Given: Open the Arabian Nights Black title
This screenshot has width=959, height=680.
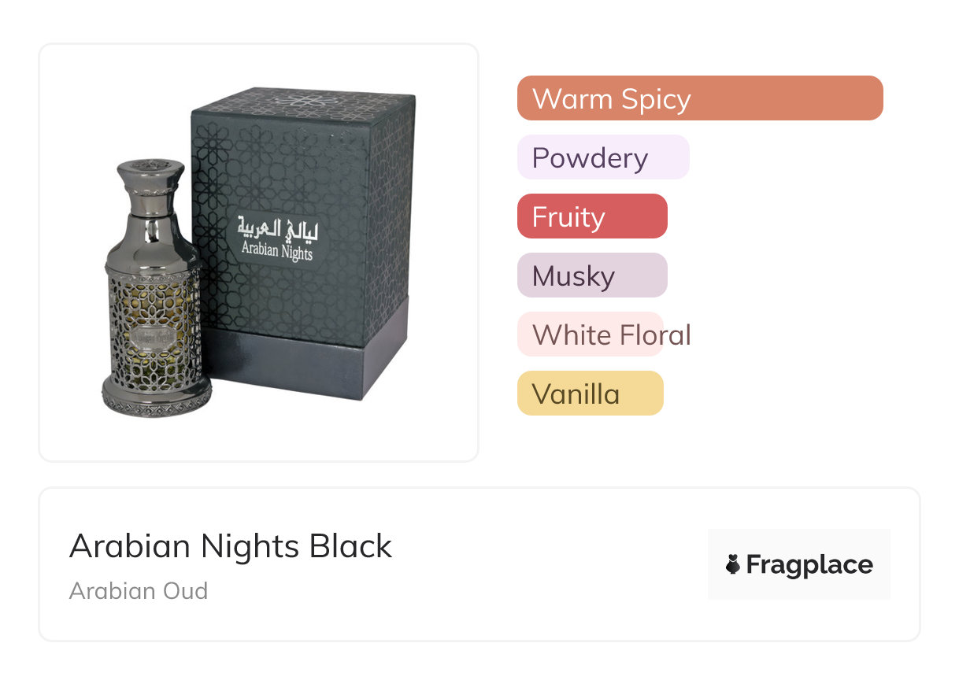Looking at the screenshot, I should pyautogui.click(x=231, y=546).
